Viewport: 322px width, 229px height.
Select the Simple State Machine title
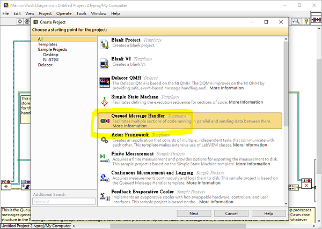135,97
